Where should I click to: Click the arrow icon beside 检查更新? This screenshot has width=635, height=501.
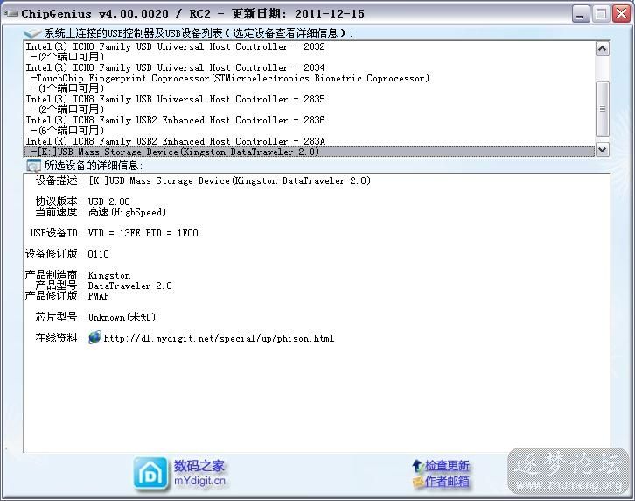click(417, 466)
